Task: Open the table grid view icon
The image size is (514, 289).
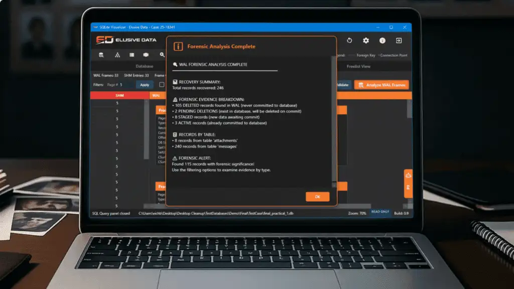Action: 132,54
